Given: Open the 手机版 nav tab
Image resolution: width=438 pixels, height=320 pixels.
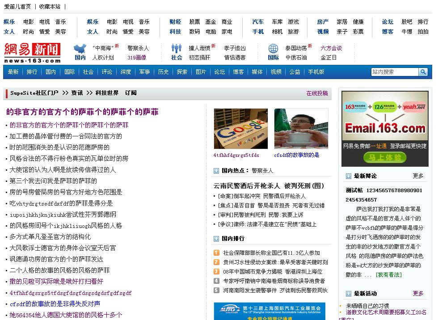Looking at the screenshot, I should pos(316,72).
